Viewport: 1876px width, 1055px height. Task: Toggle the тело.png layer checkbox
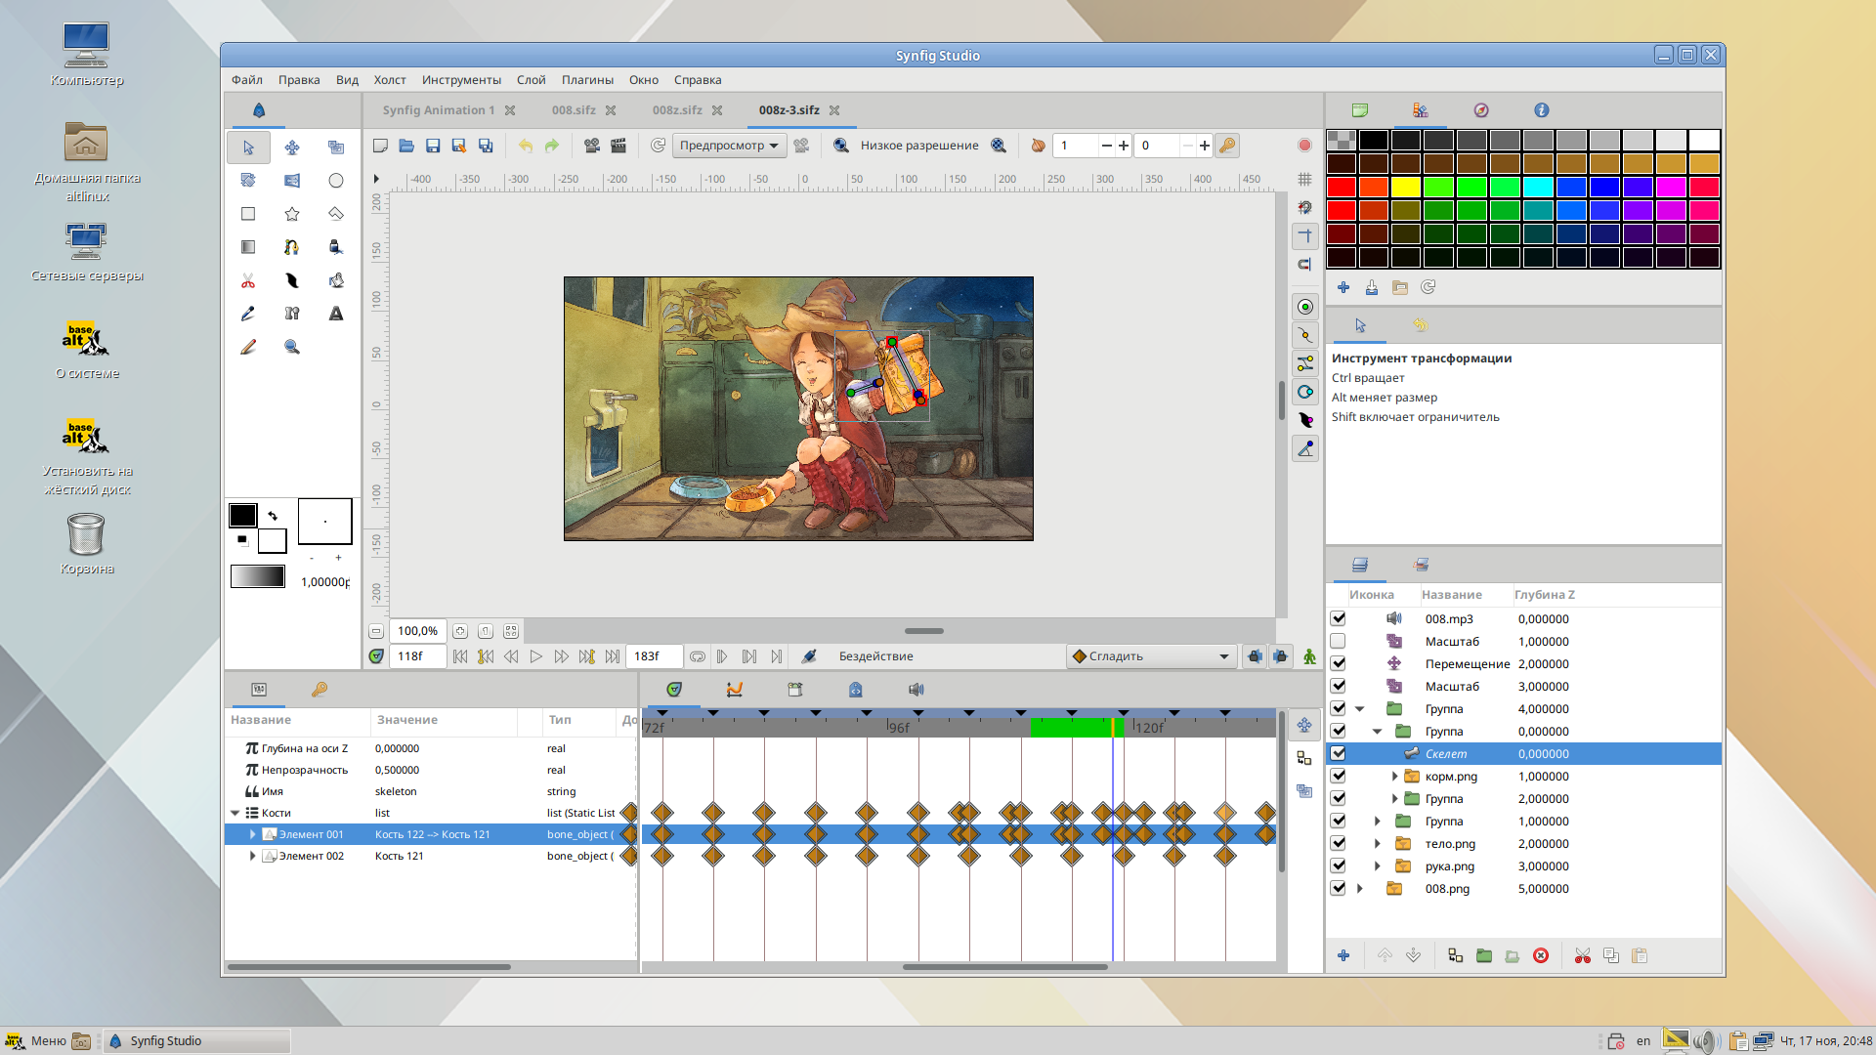[x=1339, y=843]
